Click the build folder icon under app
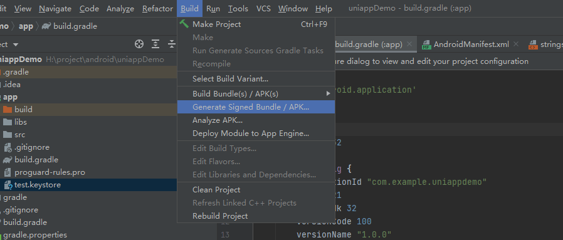Image resolution: width=563 pixels, height=240 pixels. click(8, 110)
